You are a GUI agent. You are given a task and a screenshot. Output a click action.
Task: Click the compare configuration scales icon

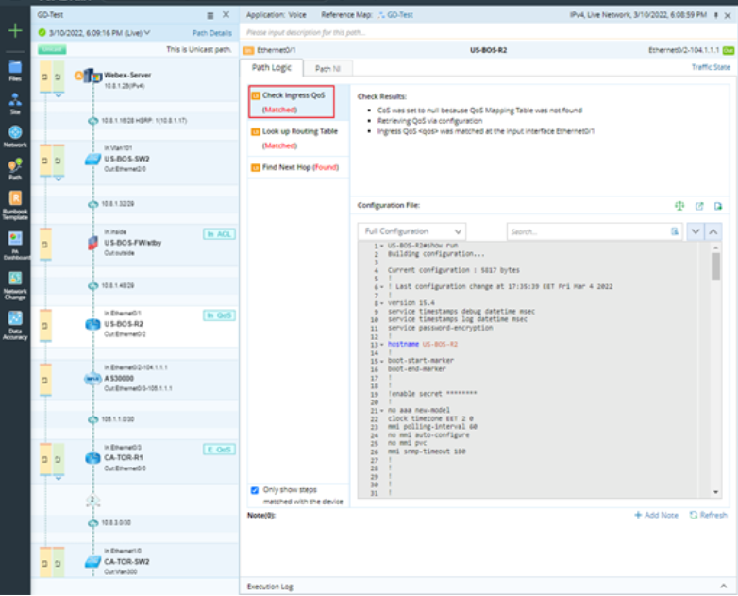(678, 205)
